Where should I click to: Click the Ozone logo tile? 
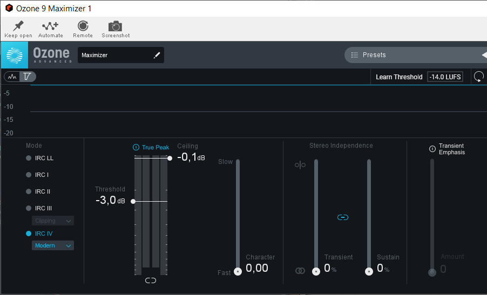(x=15, y=55)
